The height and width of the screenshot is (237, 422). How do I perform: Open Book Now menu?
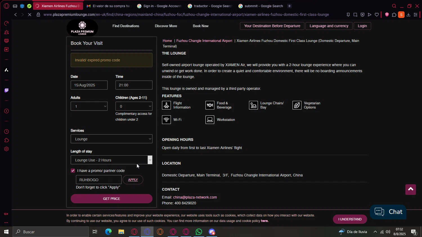point(201,26)
